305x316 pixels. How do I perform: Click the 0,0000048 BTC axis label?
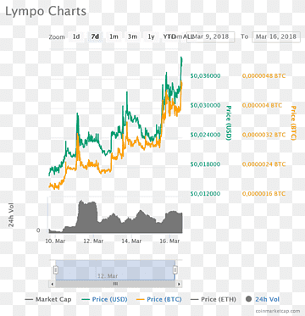click(263, 76)
